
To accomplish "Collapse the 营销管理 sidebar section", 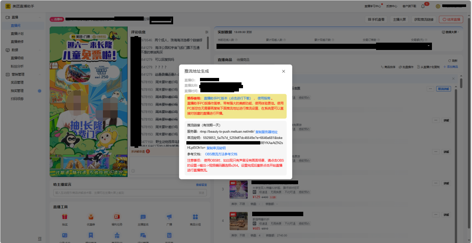I will point(39,74).
